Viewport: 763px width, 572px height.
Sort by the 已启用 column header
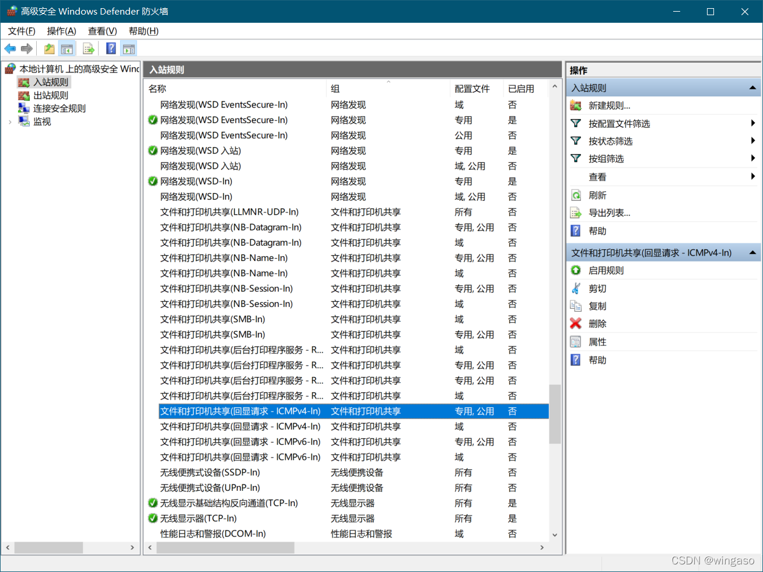point(526,89)
